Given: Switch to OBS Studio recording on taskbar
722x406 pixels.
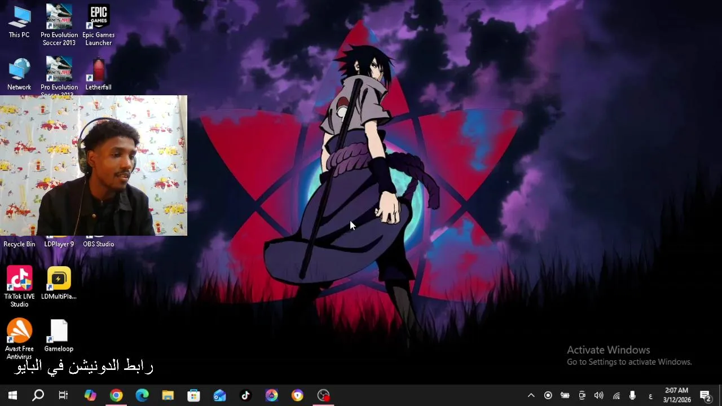Looking at the screenshot, I should pos(324,395).
